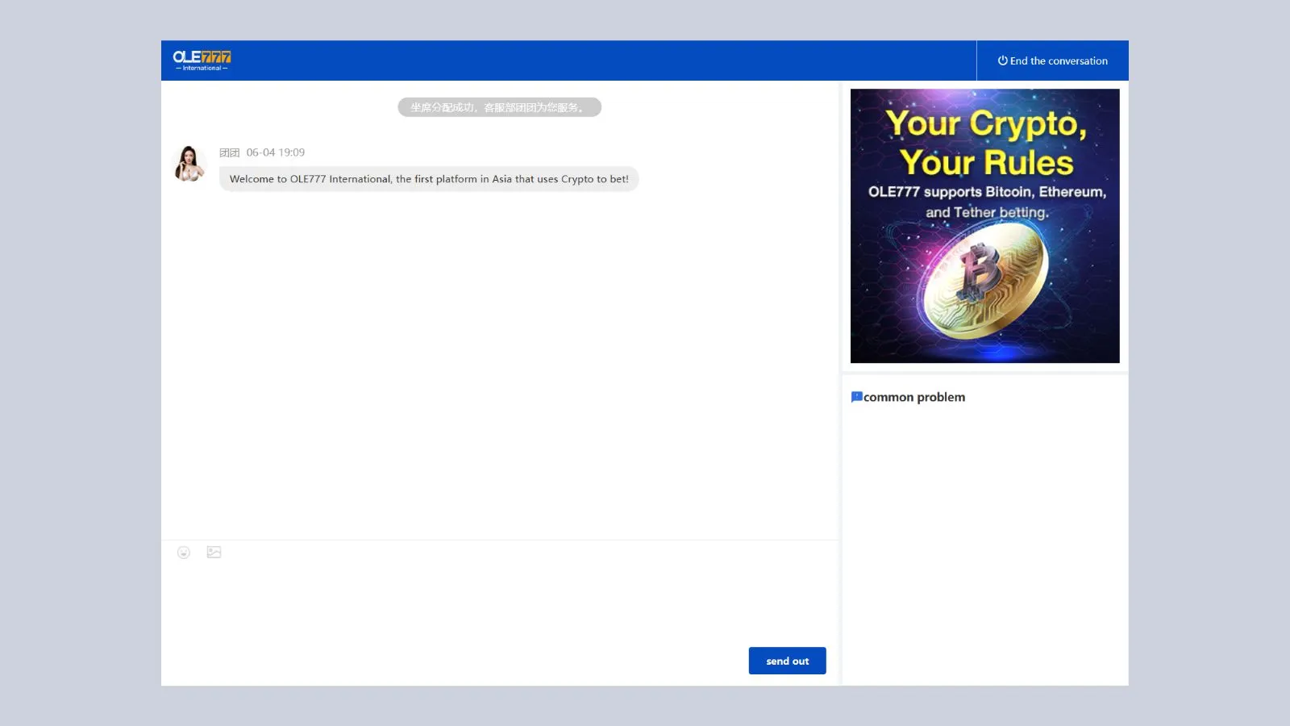
Task: Click the blue common problem flag icon
Action: (x=856, y=397)
